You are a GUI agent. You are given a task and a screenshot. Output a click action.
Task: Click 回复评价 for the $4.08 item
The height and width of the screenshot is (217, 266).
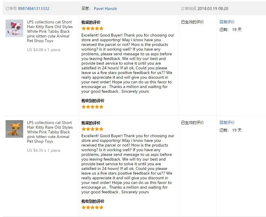point(227,22)
